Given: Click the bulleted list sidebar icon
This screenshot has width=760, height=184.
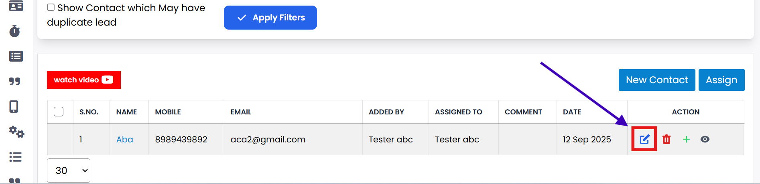Looking at the screenshot, I should (15, 157).
